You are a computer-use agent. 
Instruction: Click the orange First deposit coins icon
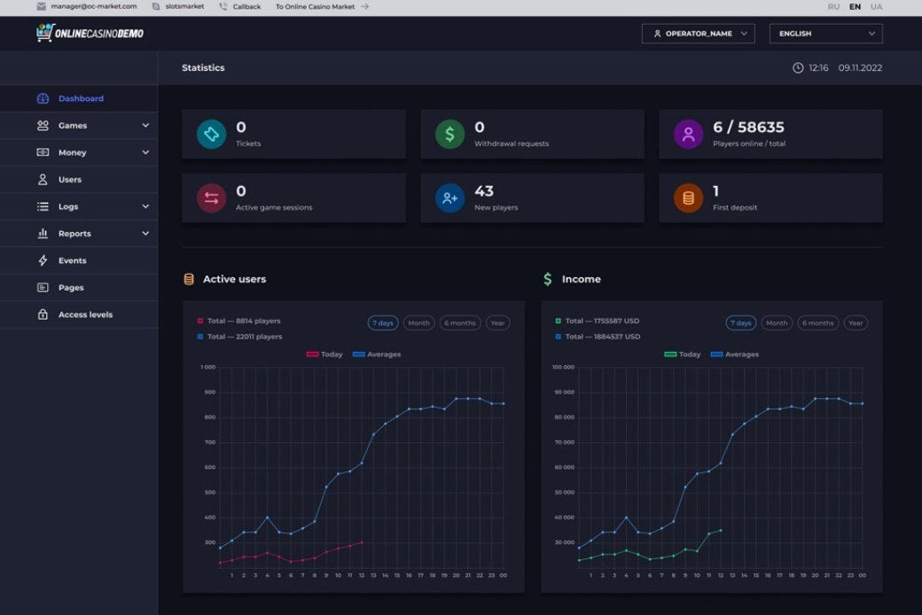point(688,199)
